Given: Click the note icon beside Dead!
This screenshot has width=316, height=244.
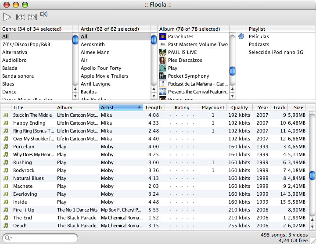Looking at the screenshot, I should [6, 226].
